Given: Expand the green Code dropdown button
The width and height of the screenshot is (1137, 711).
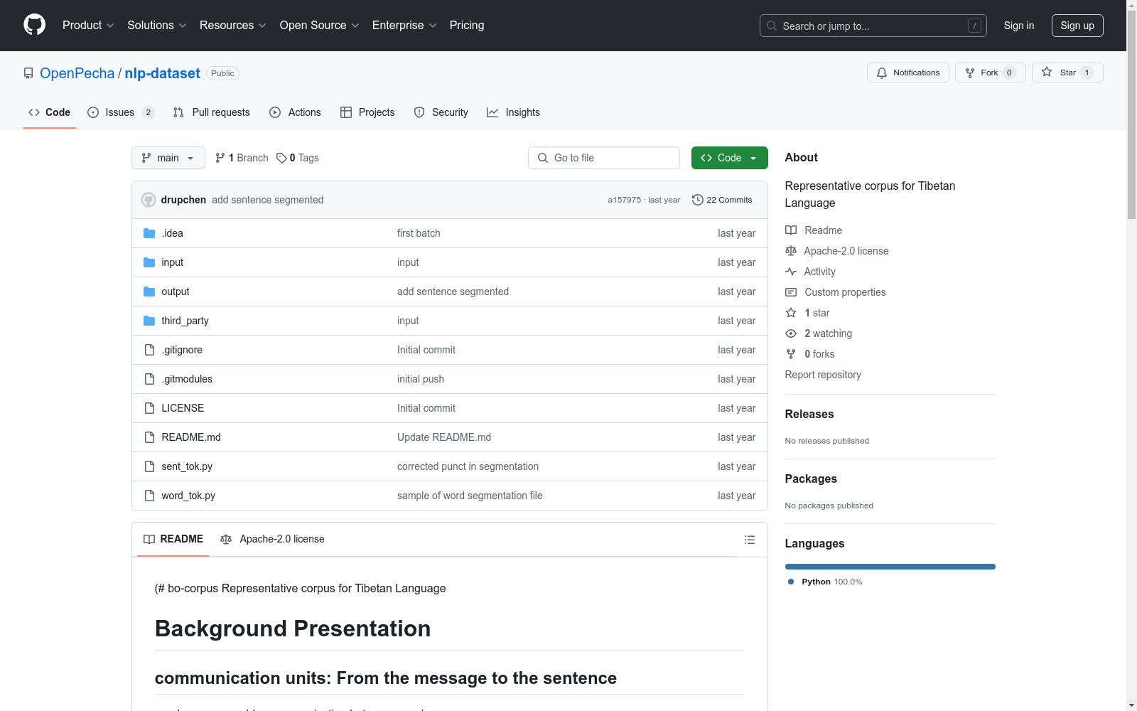Looking at the screenshot, I should 730,158.
